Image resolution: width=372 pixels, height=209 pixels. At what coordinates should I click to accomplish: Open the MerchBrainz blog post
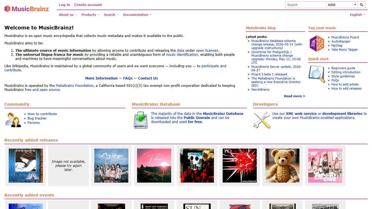260,90
